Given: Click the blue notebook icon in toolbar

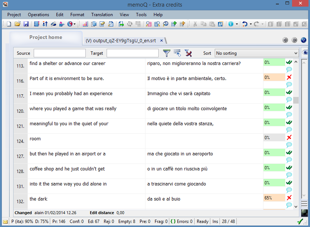Looking at the screenshot, I should (x=37, y=24).
